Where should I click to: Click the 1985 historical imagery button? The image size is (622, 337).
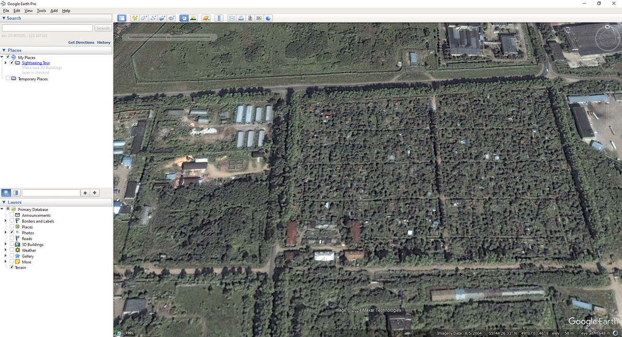coord(129,332)
